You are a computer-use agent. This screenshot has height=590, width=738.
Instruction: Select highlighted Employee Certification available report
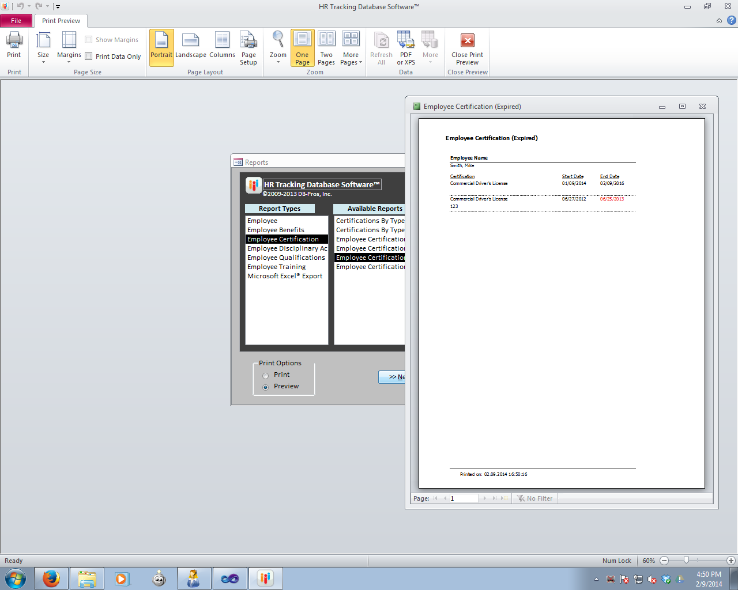(370, 258)
